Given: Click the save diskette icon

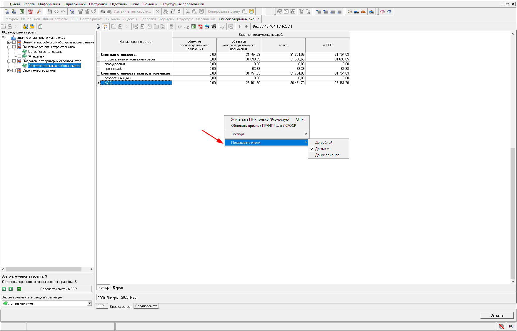Looking at the screenshot, I should coord(49,11).
